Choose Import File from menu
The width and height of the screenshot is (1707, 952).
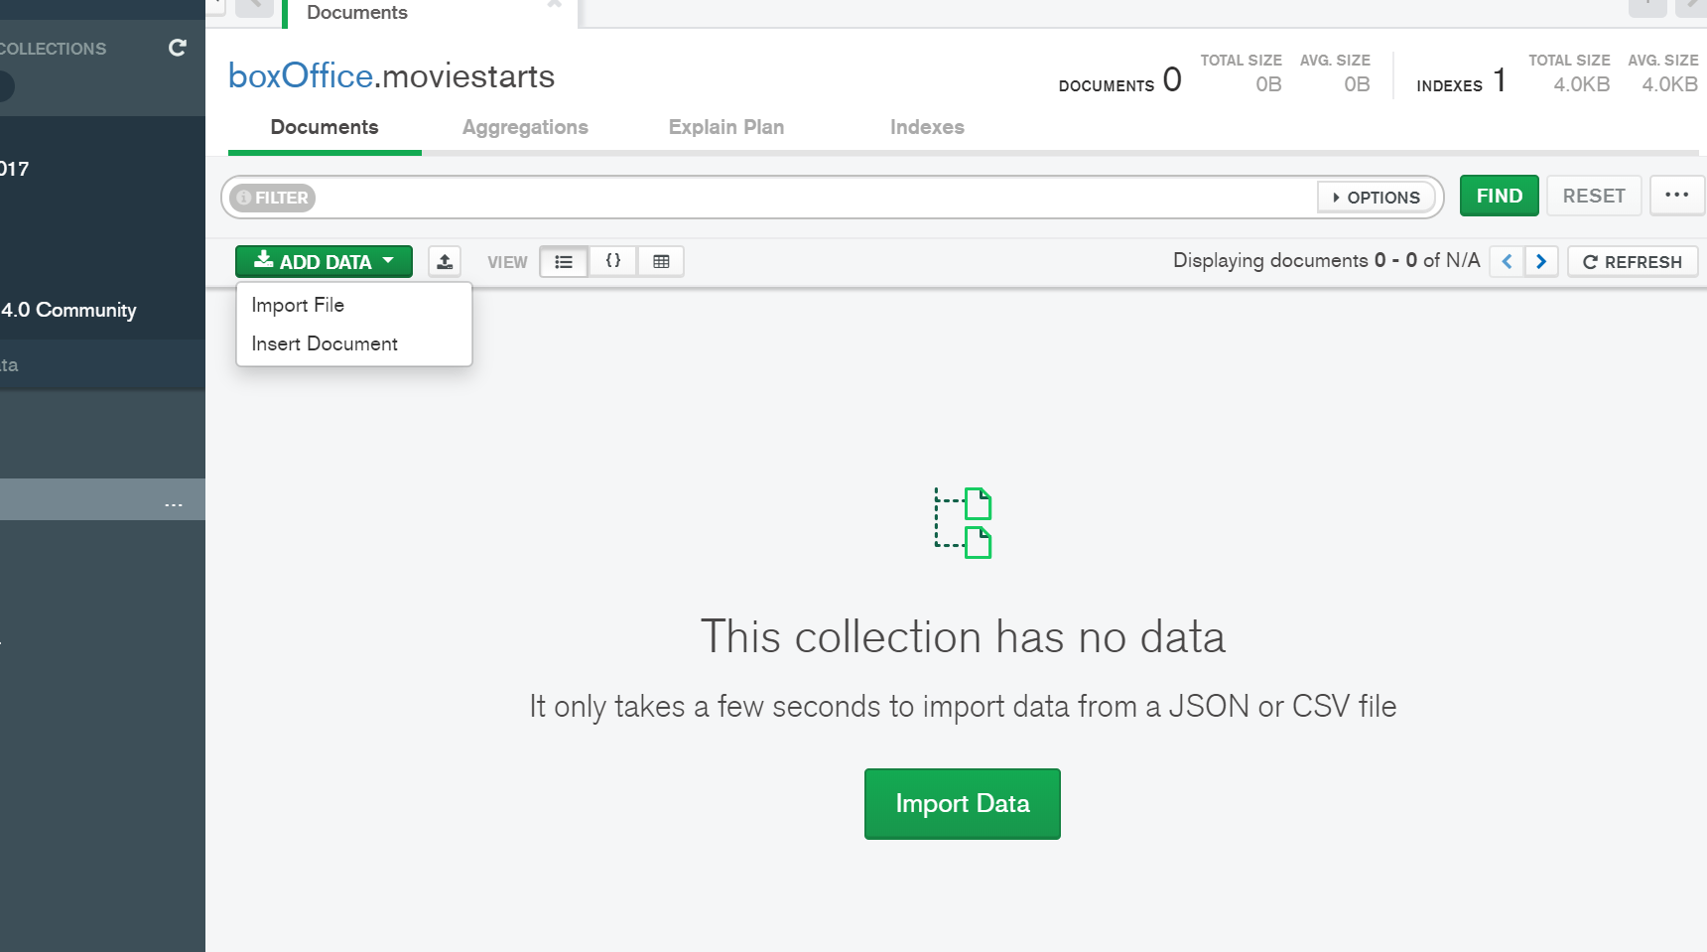pyautogui.click(x=298, y=305)
